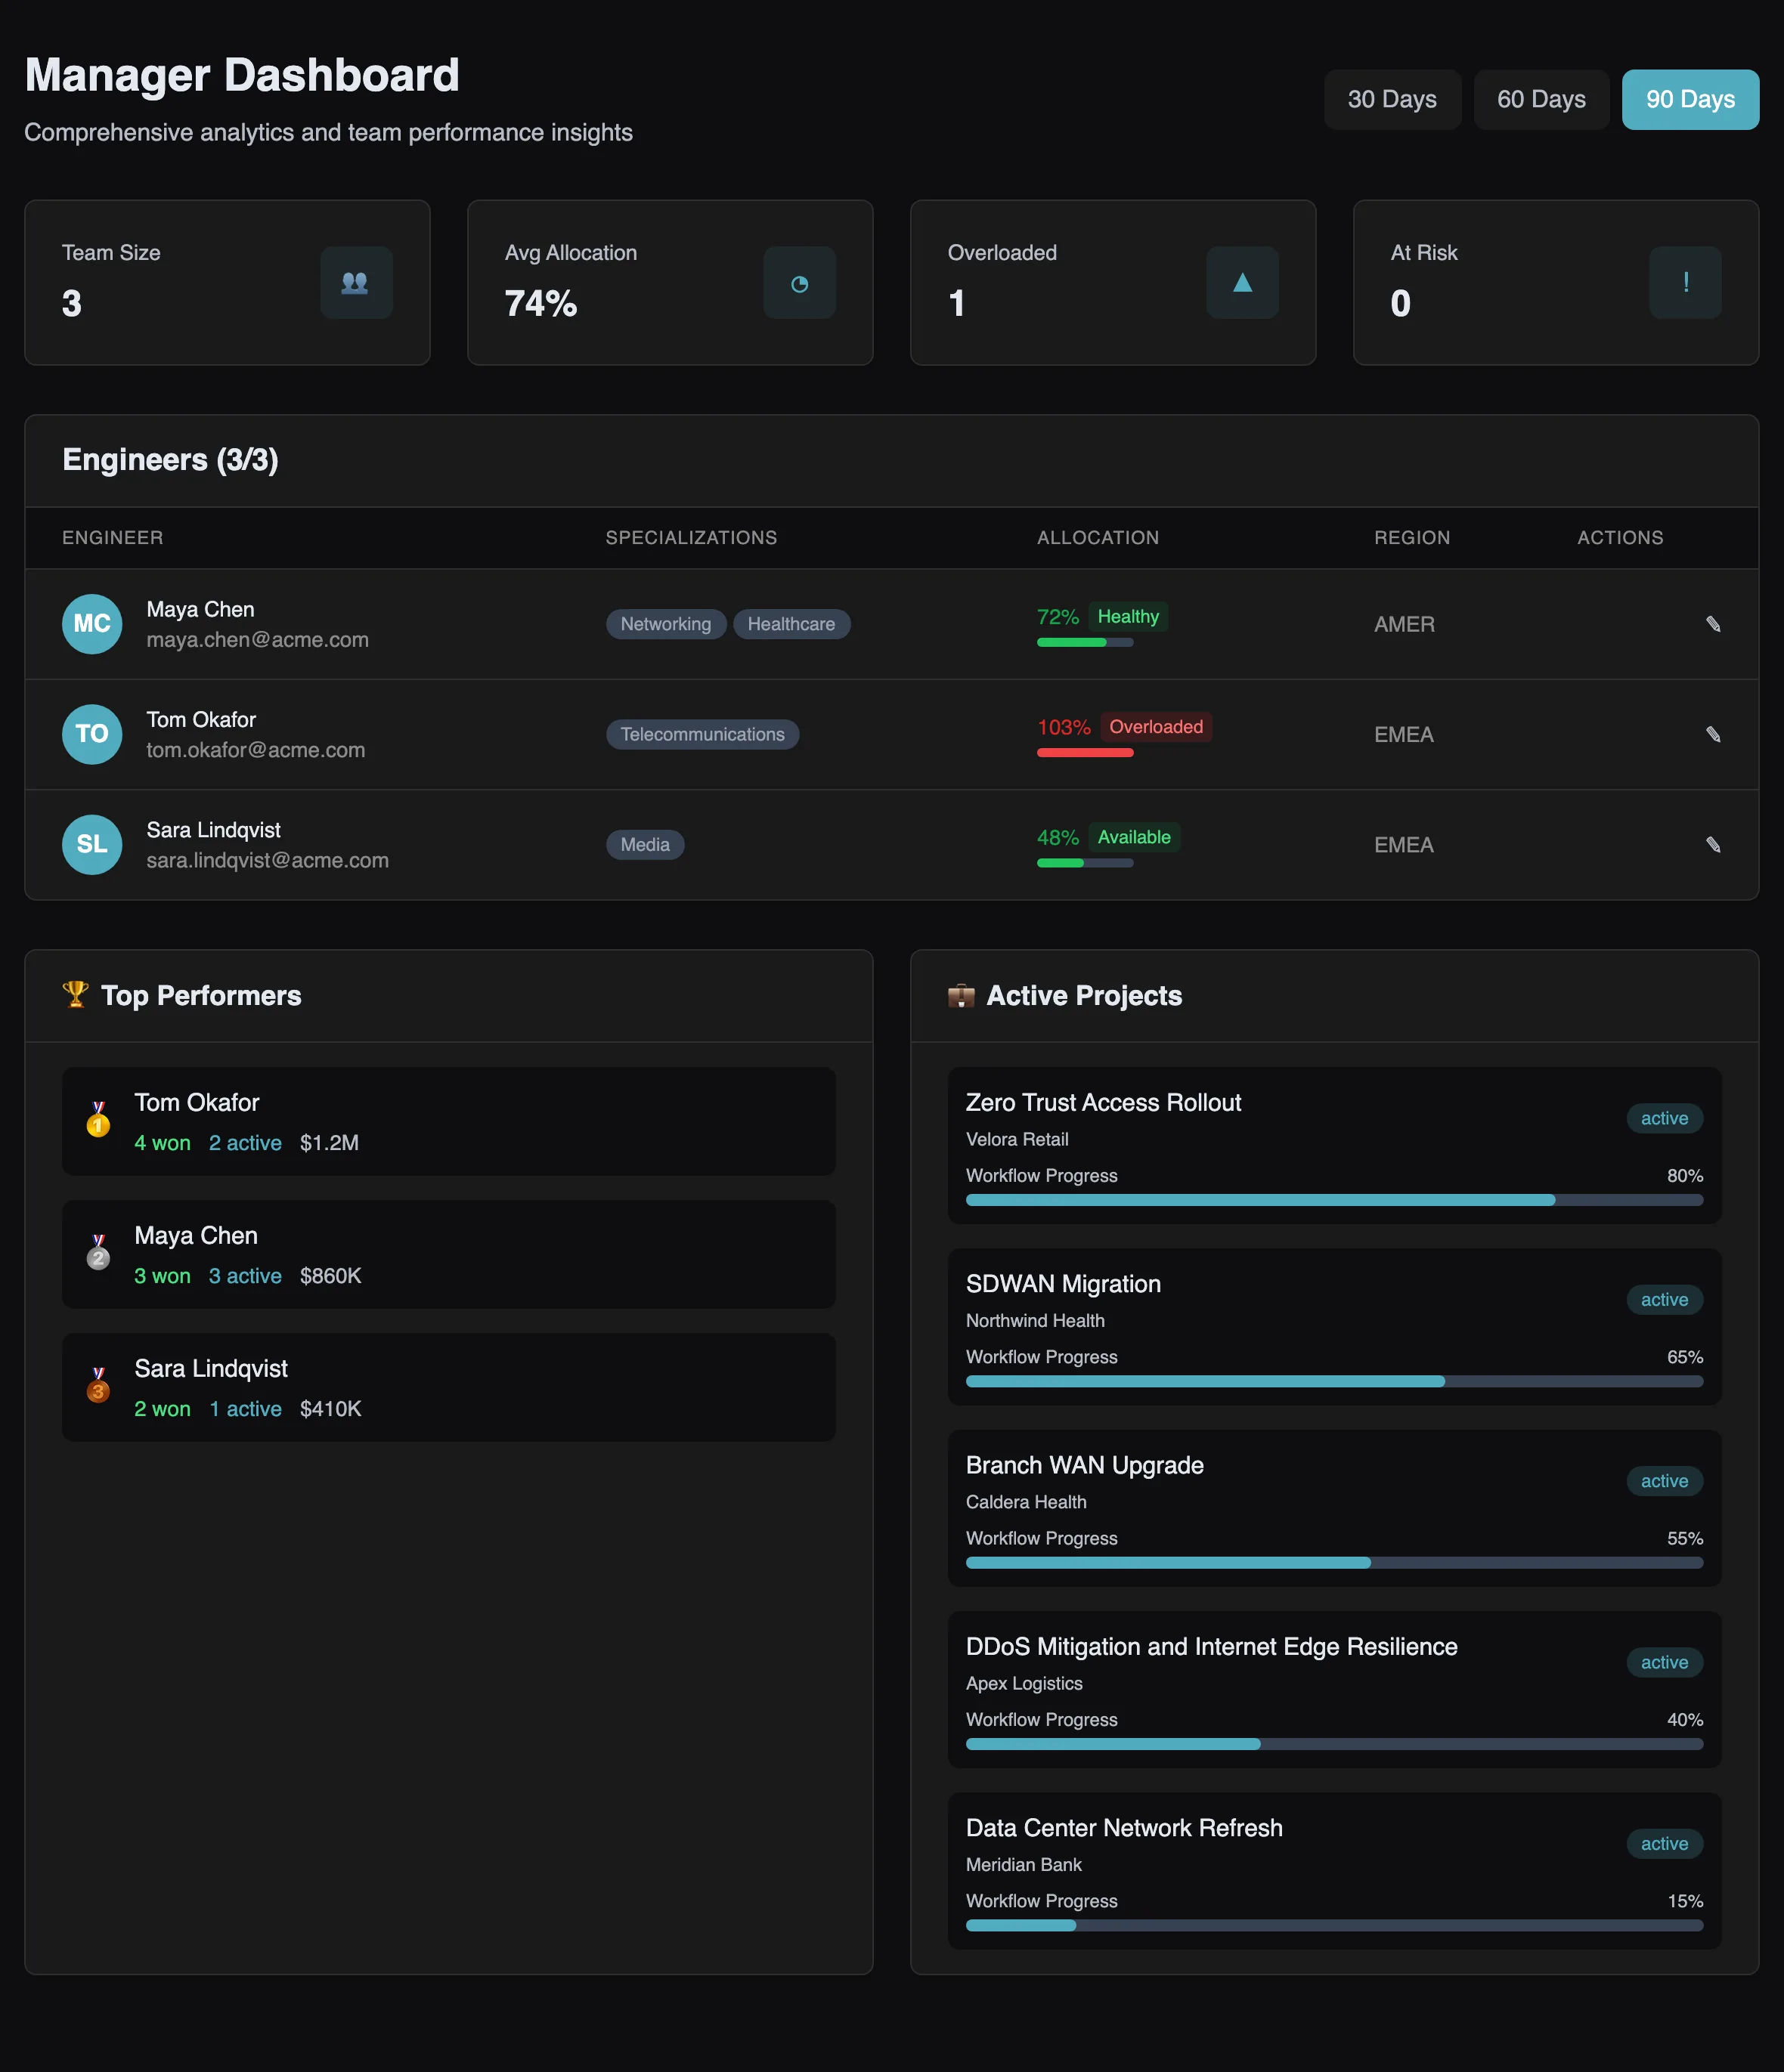Viewport: 1784px width, 2072px height.
Task: Click the Healthcare specialization tag
Action: pyautogui.click(x=791, y=624)
